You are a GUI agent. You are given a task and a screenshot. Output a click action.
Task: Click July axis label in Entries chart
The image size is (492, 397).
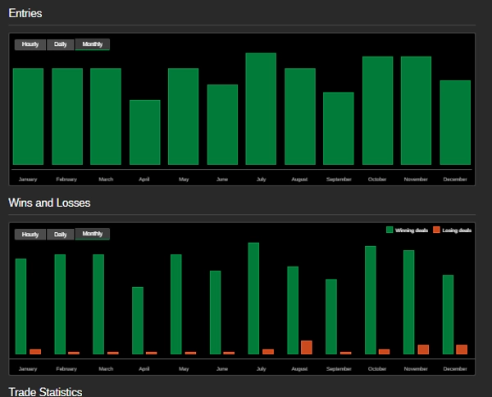[x=261, y=180]
